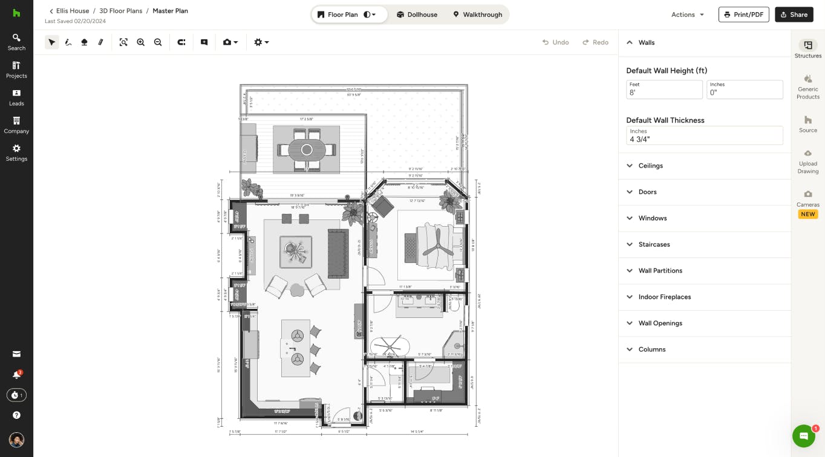Click the Houzz logo icon
This screenshot has height=457, width=825.
pyautogui.click(x=16, y=13)
